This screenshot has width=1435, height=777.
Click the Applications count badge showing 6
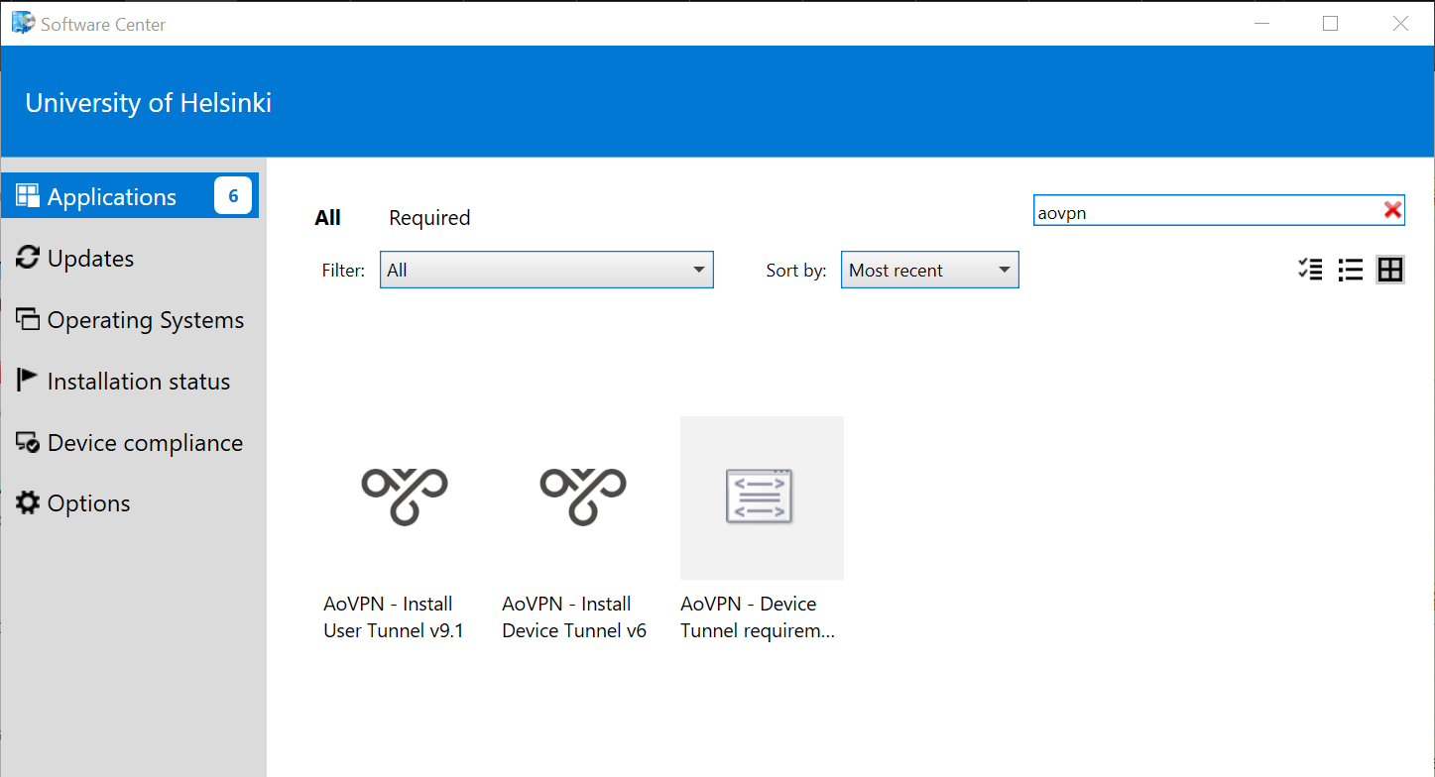click(233, 196)
